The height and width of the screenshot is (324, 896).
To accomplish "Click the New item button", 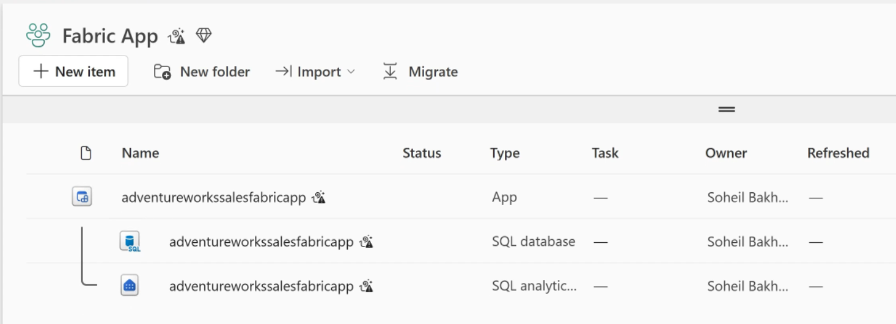I will [73, 71].
